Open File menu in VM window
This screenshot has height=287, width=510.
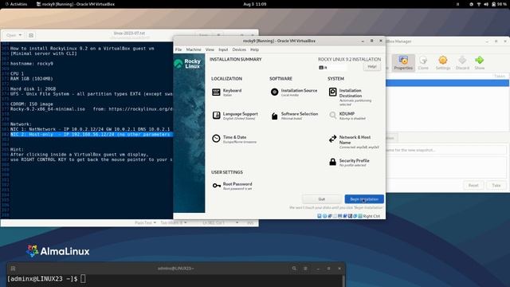pos(178,49)
